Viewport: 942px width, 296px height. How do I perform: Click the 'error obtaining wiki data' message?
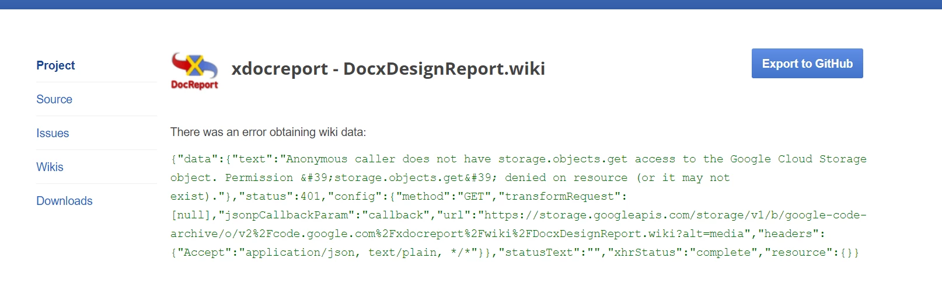tap(268, 132)
